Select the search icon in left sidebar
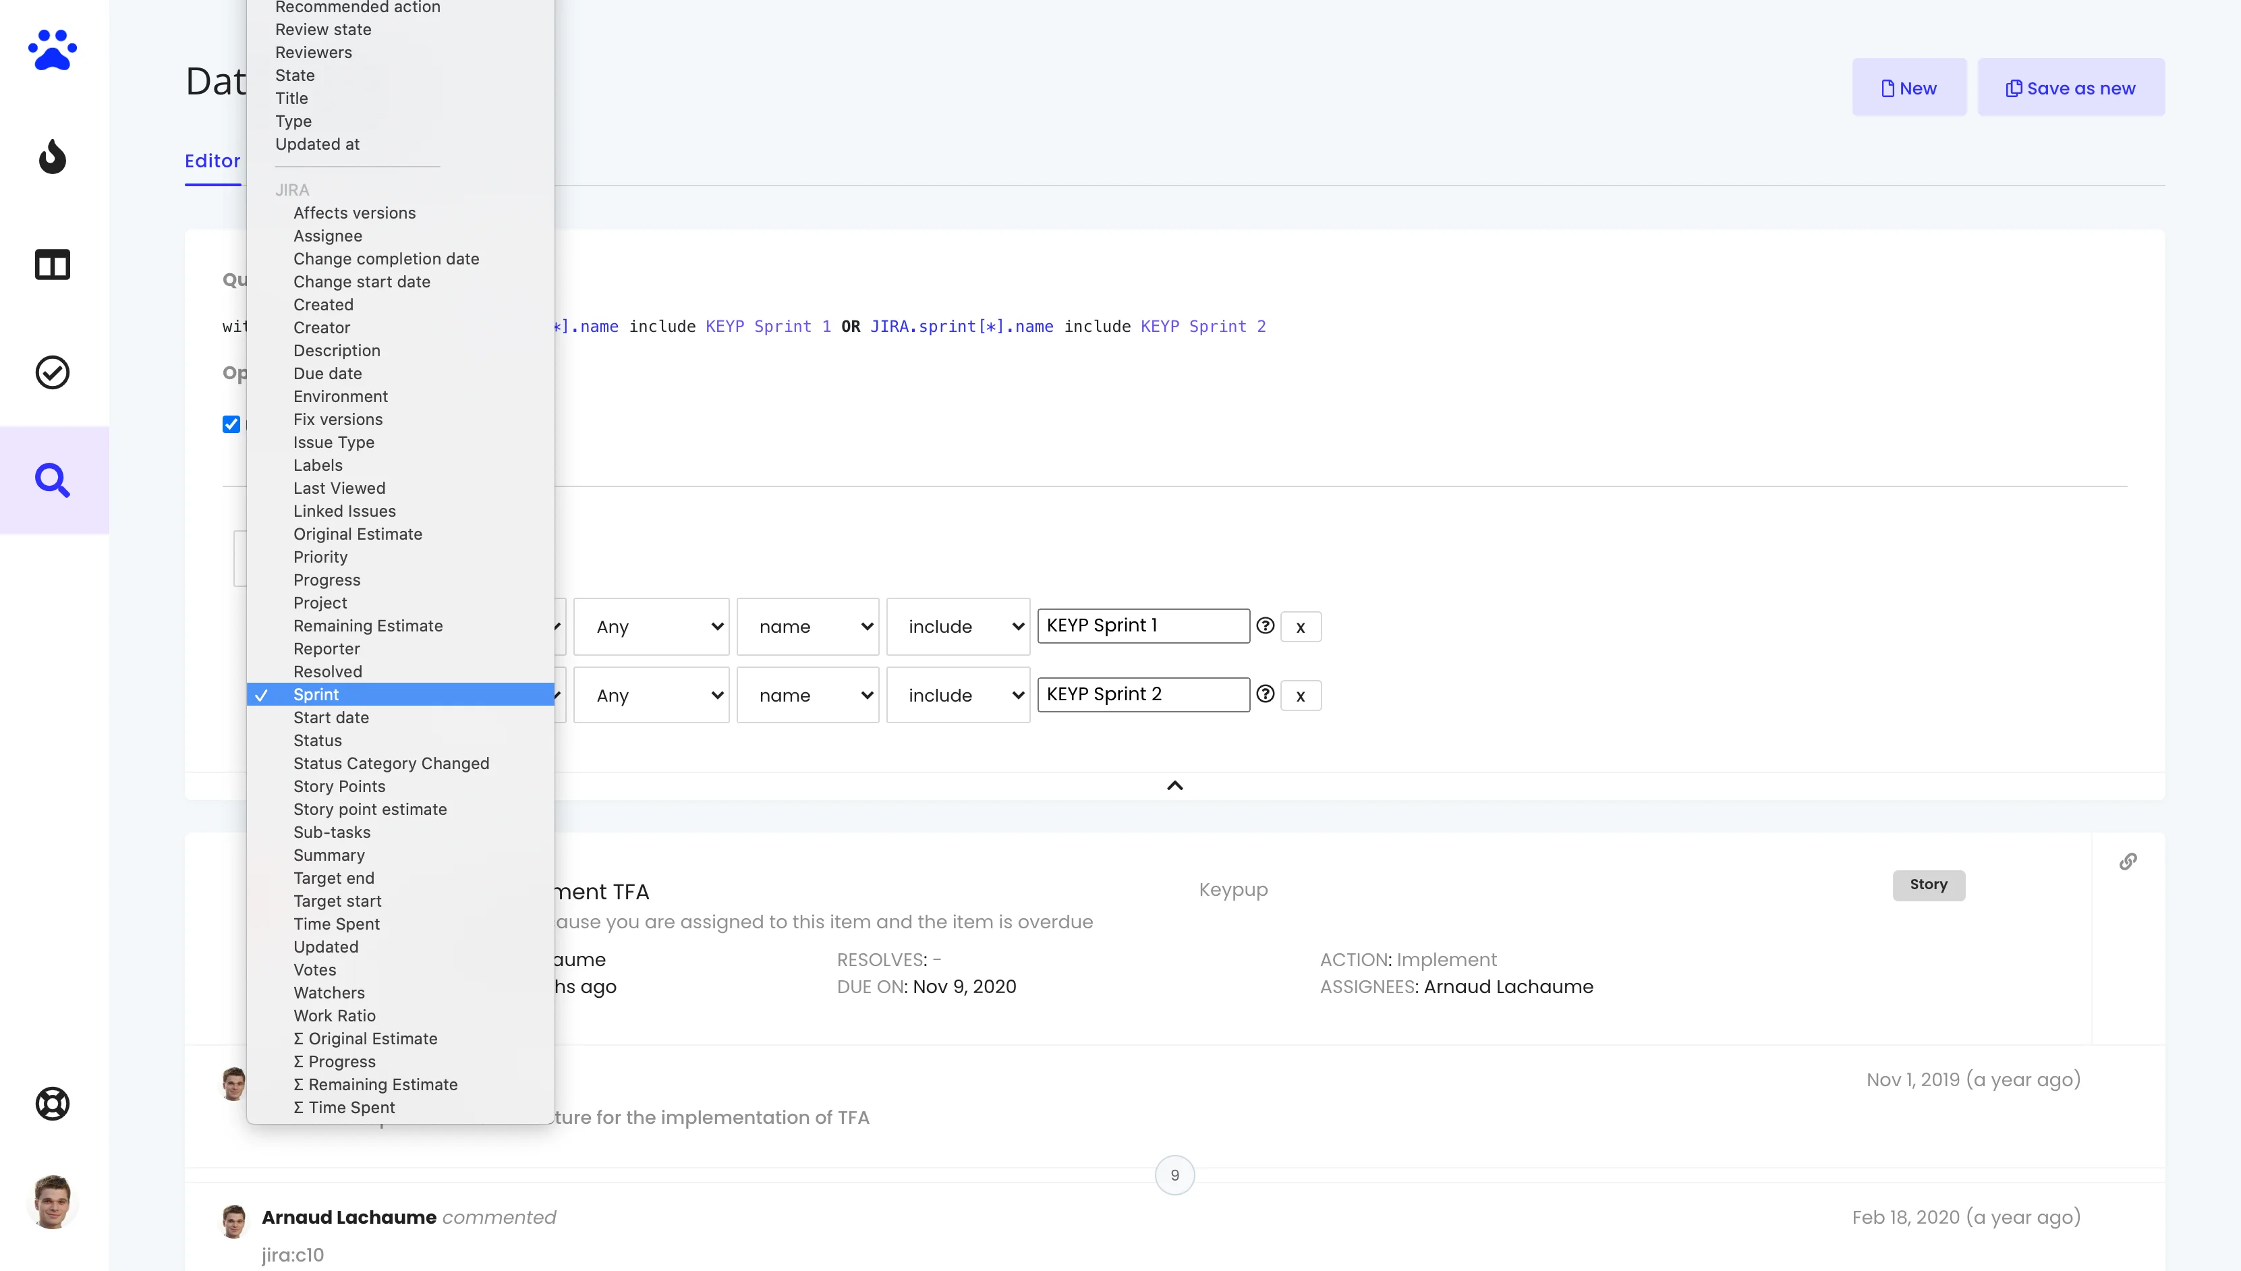This screenshot has width=2241, height=1271. click(x=51, y=479)
